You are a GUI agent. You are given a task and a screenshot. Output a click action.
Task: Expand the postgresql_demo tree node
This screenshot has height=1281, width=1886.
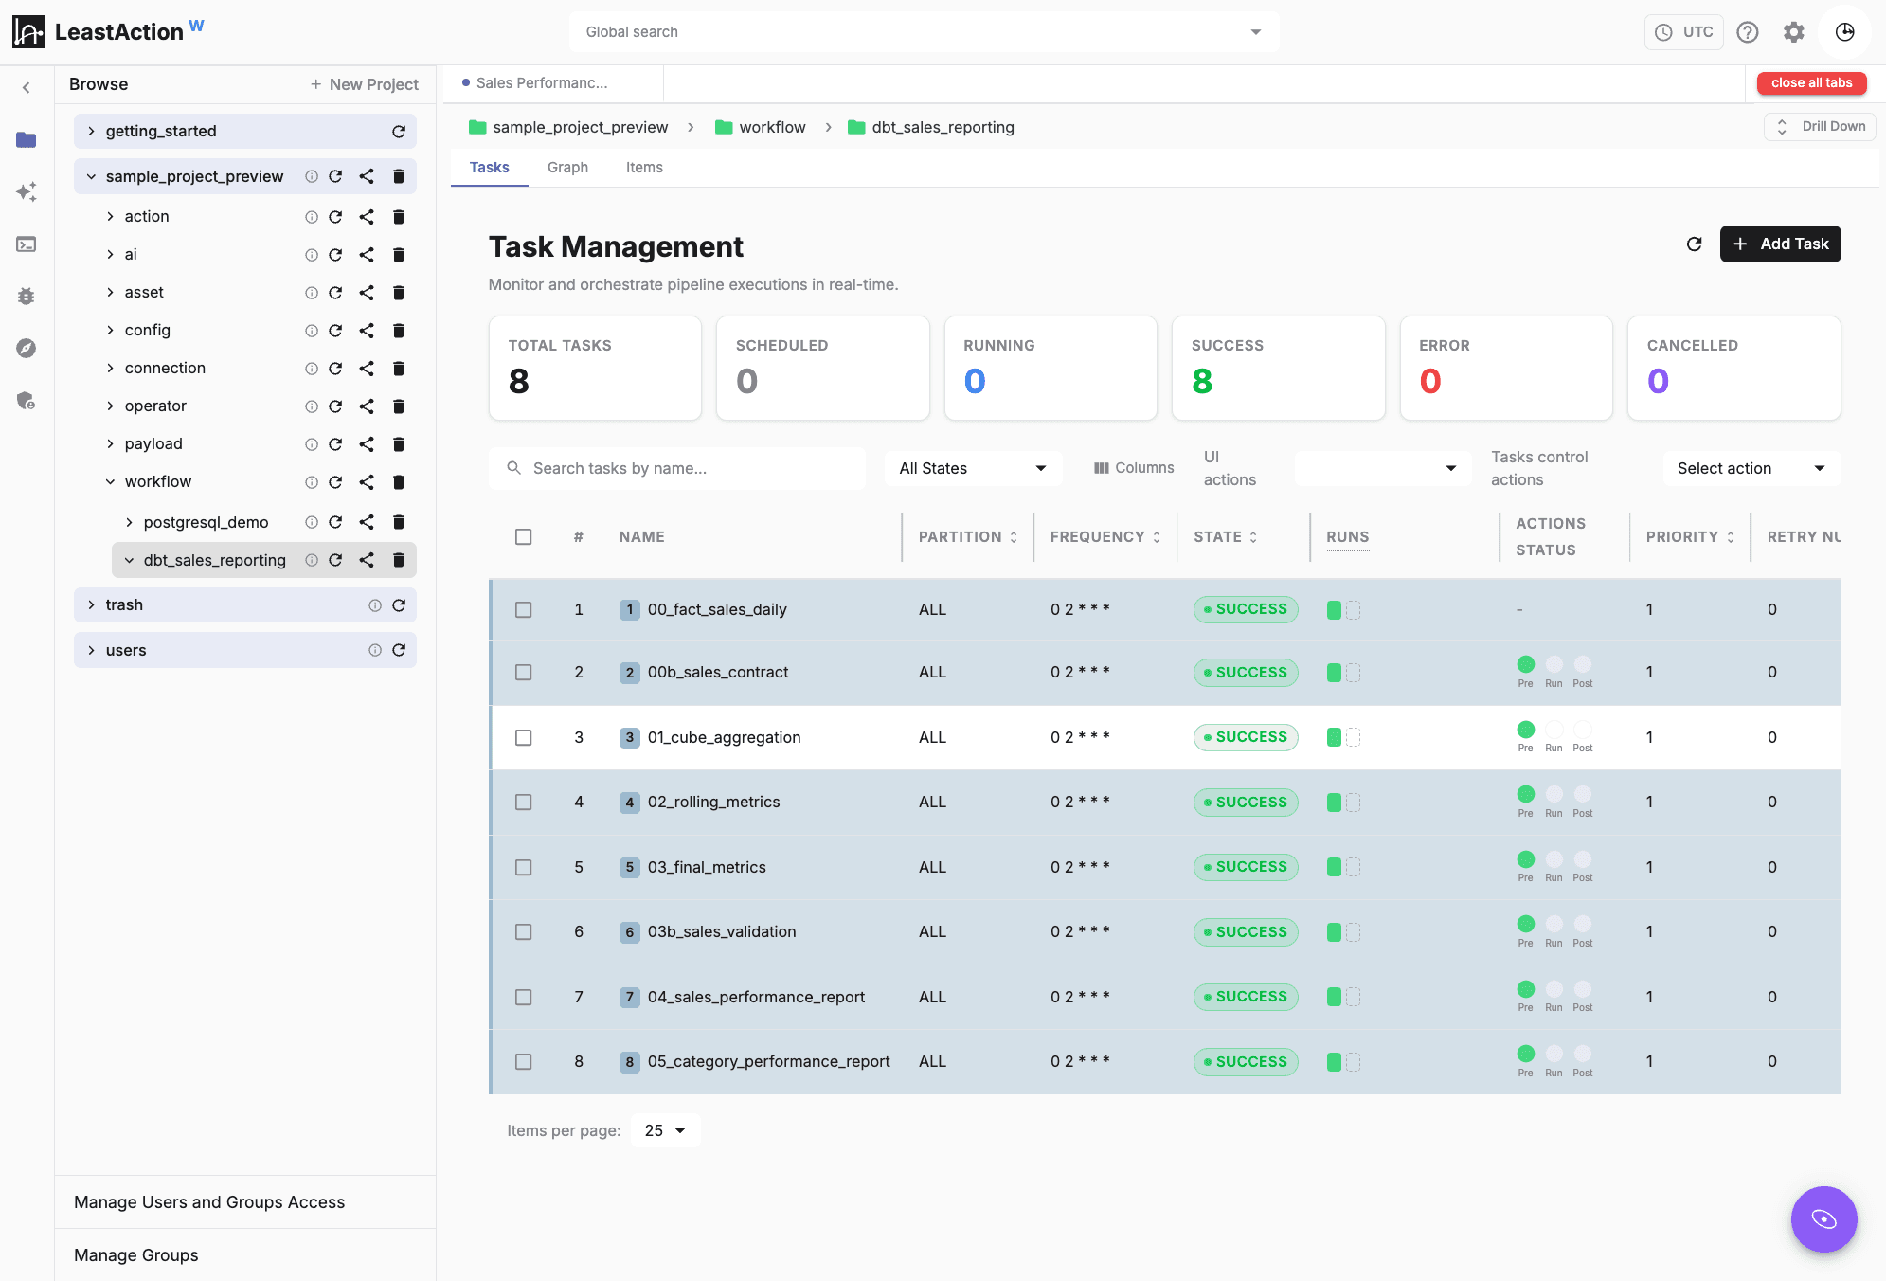click(x=129, y=523)
